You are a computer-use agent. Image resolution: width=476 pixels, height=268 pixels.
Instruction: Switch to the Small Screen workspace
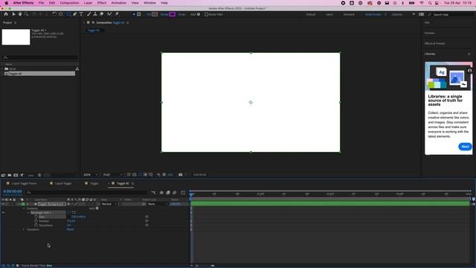click(x=373, y=14)
